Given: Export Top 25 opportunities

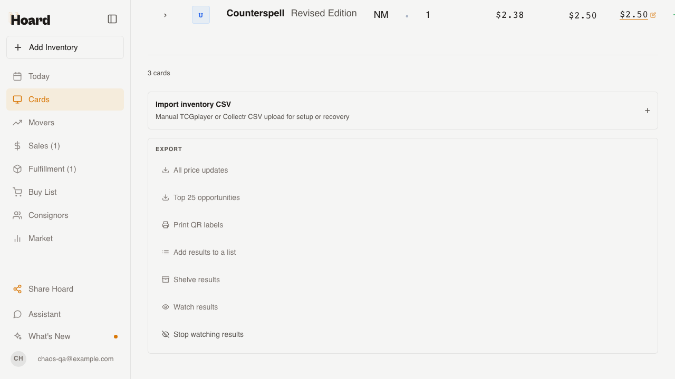Looking at the screenshot, I should (200, 197).
